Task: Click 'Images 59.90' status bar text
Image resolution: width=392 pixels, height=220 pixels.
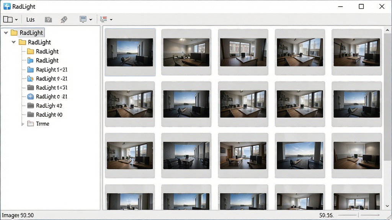Action: pos(18,215)
